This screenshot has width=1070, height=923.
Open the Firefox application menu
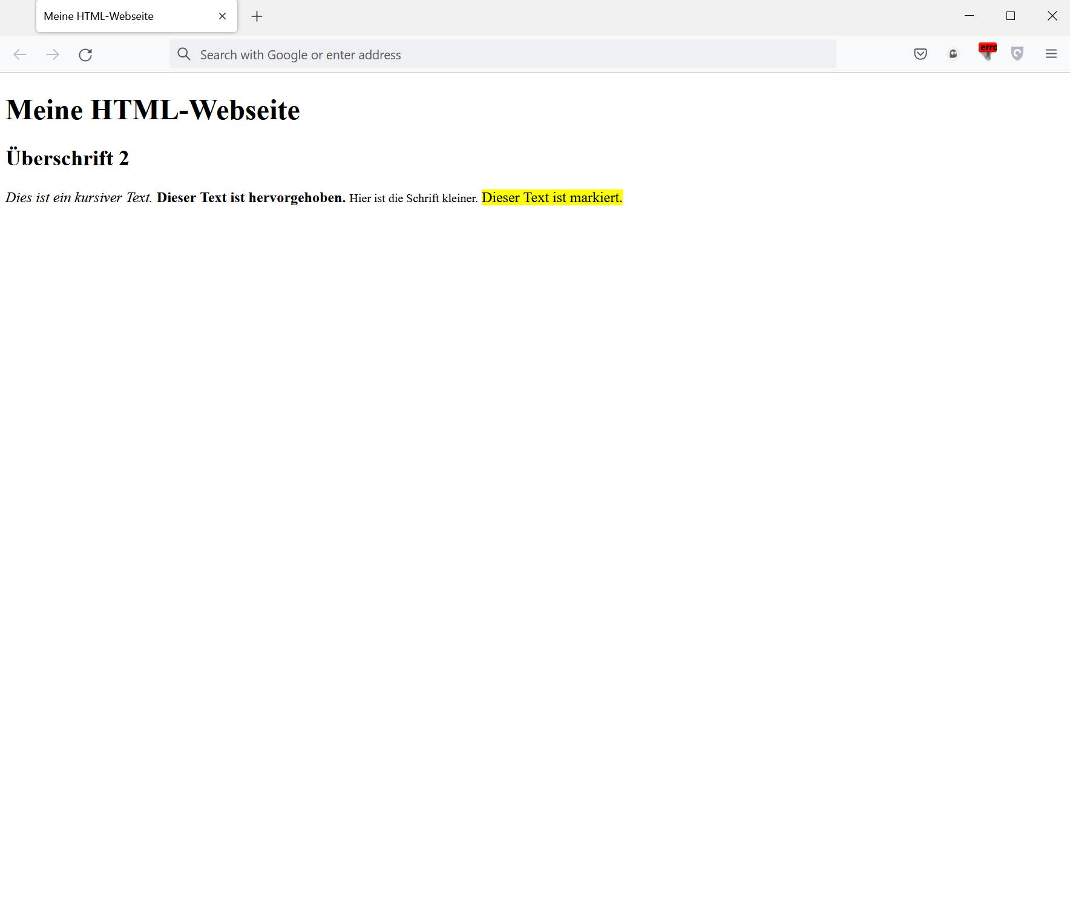pyautogui.click(x=1051, y=54)
